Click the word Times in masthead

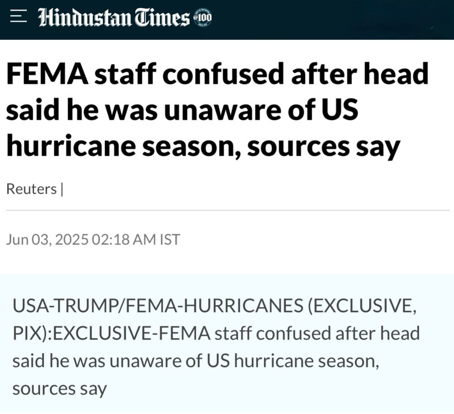(164, 18)
